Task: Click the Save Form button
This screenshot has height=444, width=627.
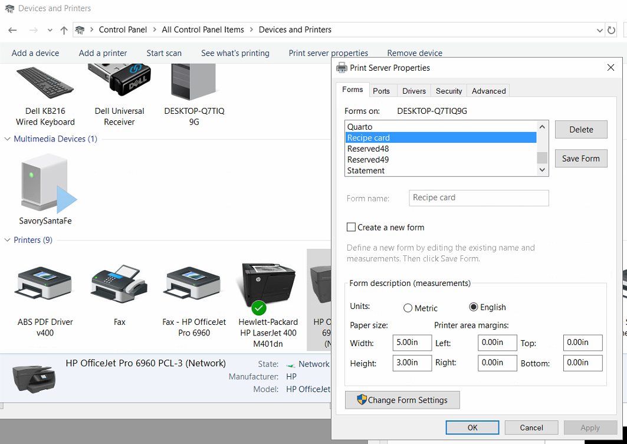Action: tap(581, 158)
